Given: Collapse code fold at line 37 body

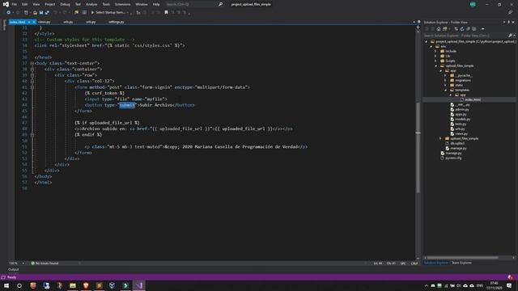Looking at the screenshot, I should click(32, 63).
